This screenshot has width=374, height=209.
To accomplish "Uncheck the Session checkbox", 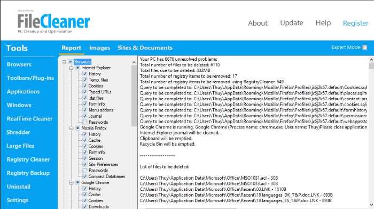I will [x=84, y=158].
